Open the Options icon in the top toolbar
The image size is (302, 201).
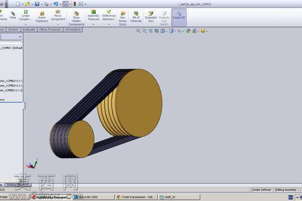point(81,4)
